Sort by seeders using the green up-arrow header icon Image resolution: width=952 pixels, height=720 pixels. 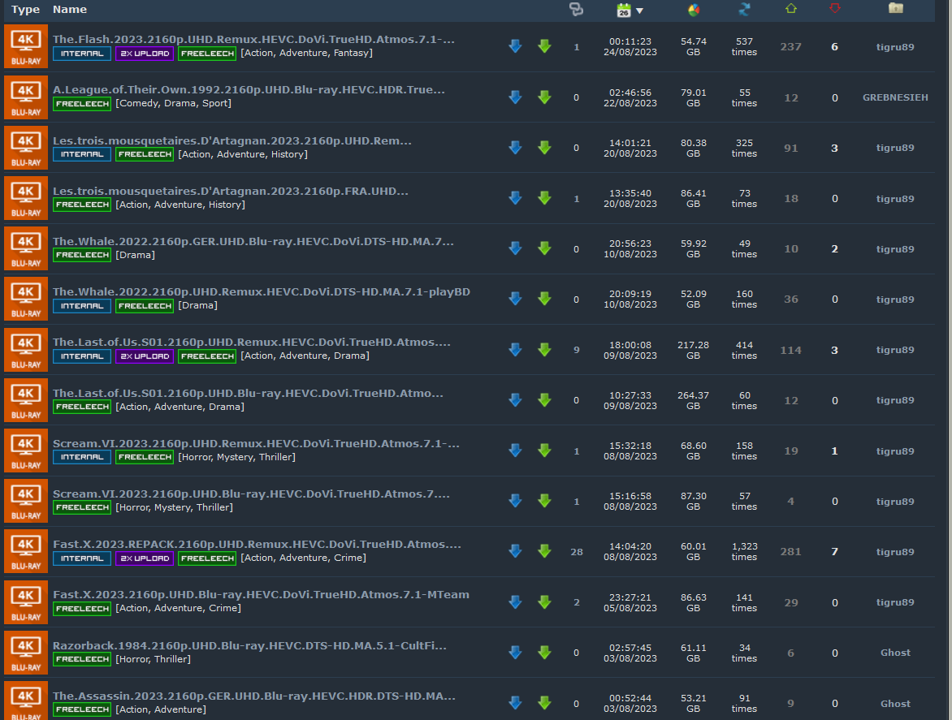pyautogui.click(x=790, y=8)
